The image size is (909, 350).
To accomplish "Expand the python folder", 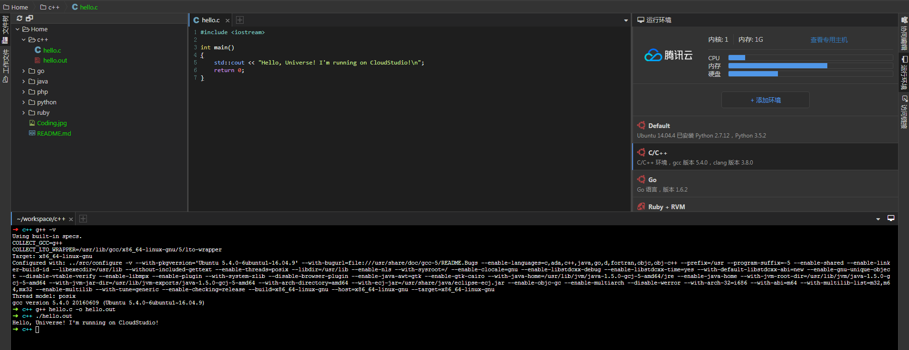I will (24, 102).
